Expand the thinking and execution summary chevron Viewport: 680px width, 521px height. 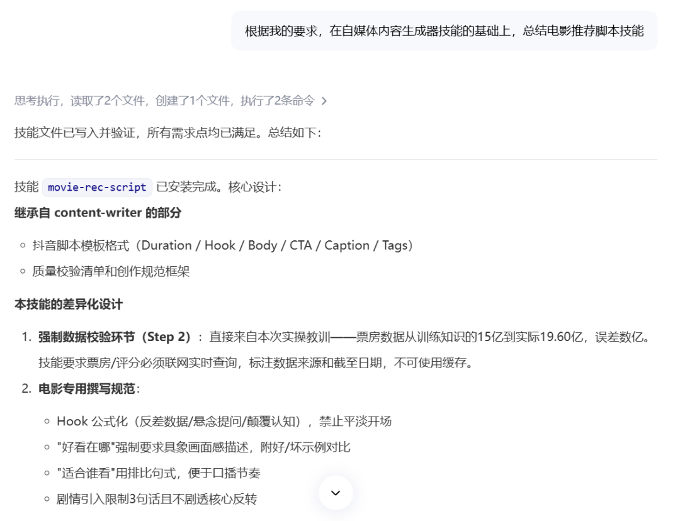coord(324,101)
